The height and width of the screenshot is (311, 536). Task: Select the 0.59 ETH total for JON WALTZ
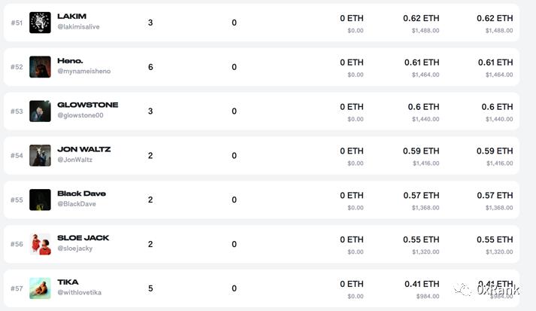pyautogui.click(x=495, y=151)
